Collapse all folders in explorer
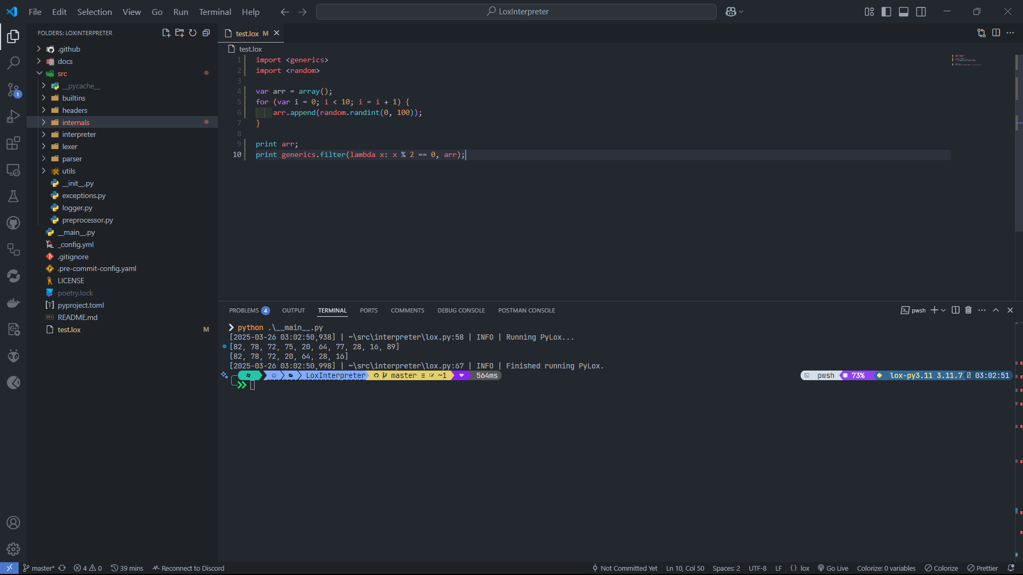This screenshot has width=1023, height=575. tap(206, 33)
